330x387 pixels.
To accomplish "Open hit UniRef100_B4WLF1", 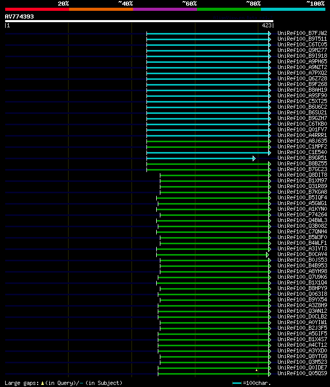I will pos(302,243).
